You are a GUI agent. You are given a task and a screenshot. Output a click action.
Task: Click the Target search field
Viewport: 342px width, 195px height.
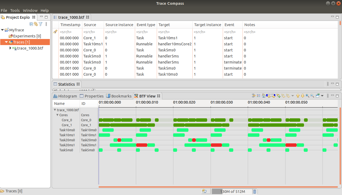pyautogui.click(x=175, y=32)
